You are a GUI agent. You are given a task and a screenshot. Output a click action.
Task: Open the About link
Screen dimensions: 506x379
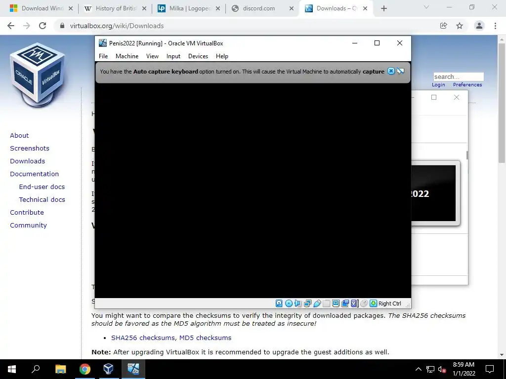[x=19, y=135]
